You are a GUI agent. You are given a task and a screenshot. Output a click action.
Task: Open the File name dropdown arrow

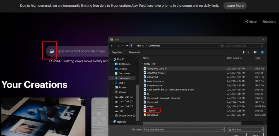point(223,130)
